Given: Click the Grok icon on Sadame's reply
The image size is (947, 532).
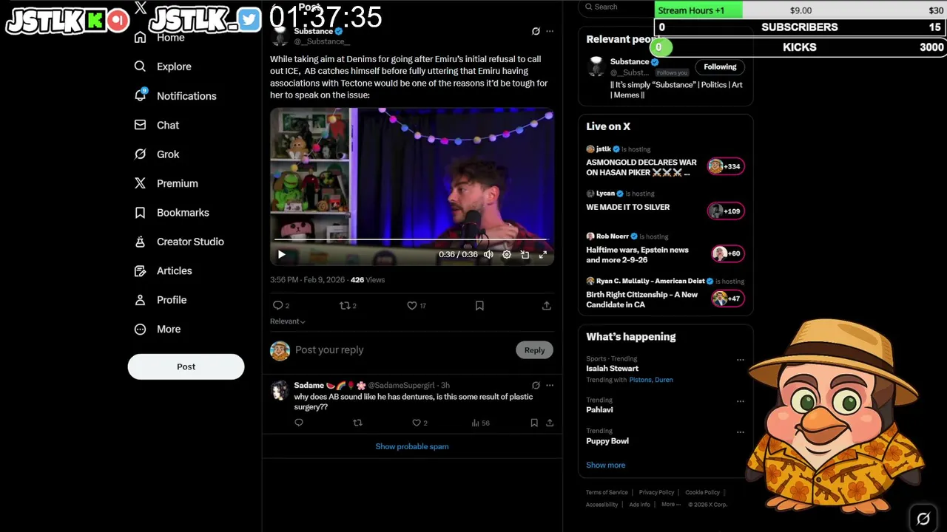Looking at the screenshot, I should pos(536,385).
